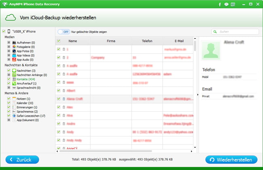Open the Kontakte (434) category
263x170 pixels.
click(x=26, y=79)
